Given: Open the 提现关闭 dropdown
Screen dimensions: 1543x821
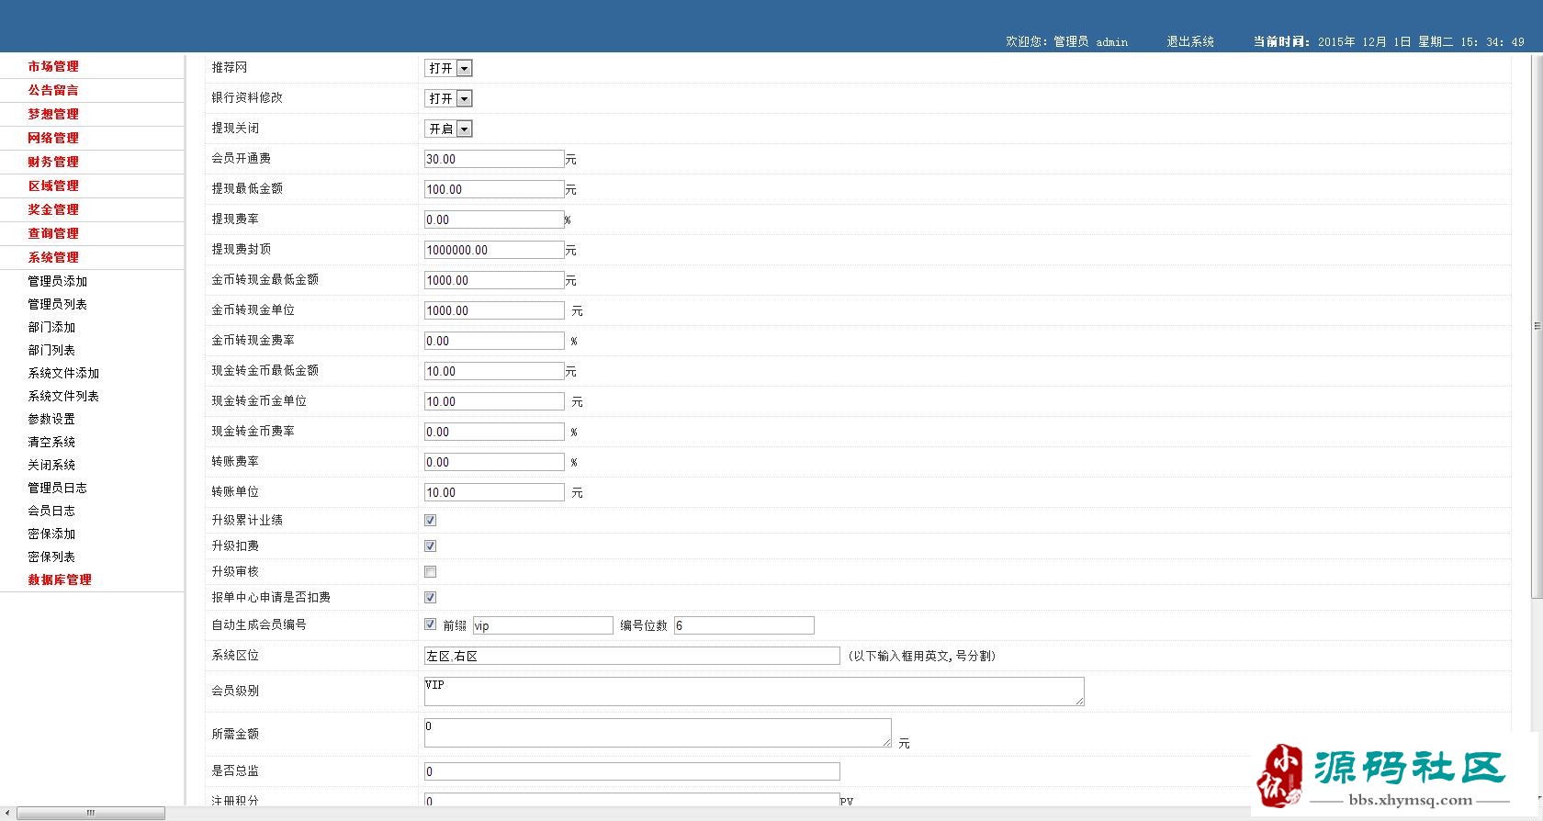Looking at the screenshot, I should coord(448,129).
